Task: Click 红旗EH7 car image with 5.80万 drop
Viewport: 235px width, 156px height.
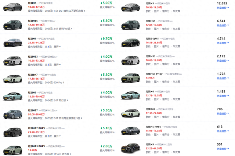Action: click(x=13, y=79)
